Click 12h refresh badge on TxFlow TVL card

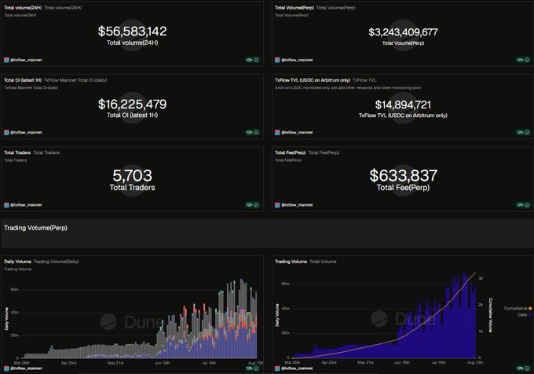tap(523, 133)
